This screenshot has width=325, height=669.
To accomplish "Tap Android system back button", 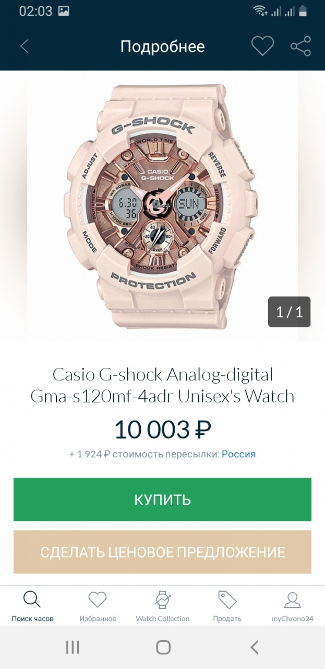I will click(254, 648).
